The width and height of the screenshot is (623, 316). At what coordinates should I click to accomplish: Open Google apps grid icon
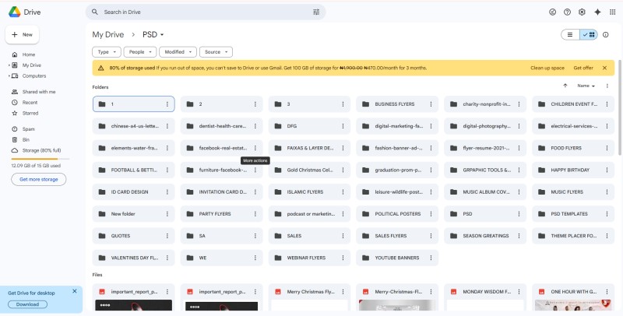coord(612,12)
